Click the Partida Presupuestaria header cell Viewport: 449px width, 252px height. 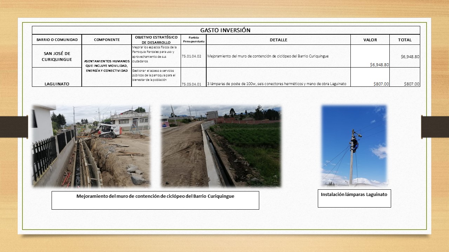point(194,39)
